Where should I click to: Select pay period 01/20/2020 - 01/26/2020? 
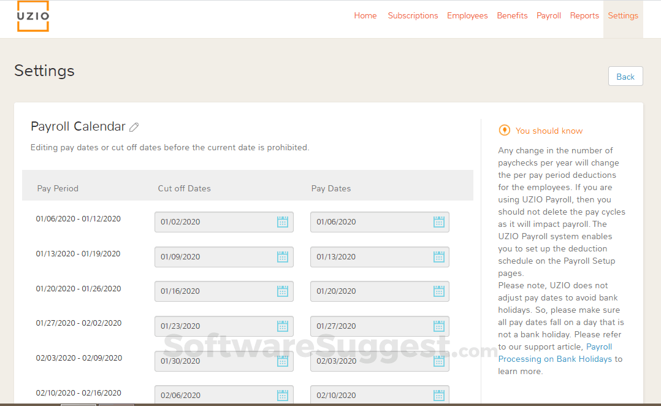click(78, 289)
